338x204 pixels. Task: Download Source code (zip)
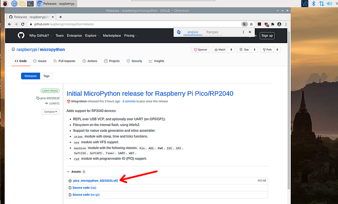click(84, 188)
